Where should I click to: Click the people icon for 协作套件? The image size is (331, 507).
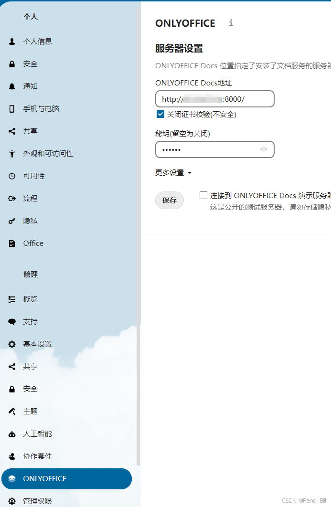[x=12, y=456]
